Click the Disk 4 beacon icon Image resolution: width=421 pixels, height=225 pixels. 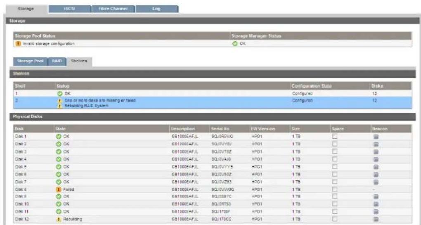(376, 159)
